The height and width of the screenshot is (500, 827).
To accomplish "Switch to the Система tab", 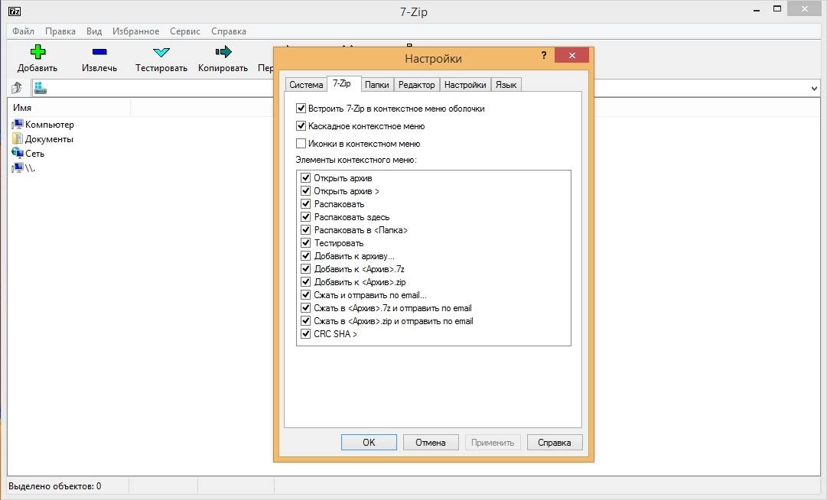I will [x=306, y=84].
